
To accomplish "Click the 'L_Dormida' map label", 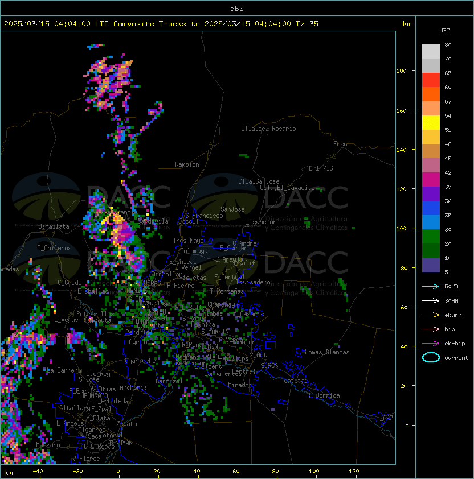I will tap(324, 395).
